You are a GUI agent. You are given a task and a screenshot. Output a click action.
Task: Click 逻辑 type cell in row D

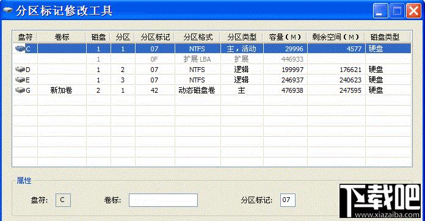point(241,70)
